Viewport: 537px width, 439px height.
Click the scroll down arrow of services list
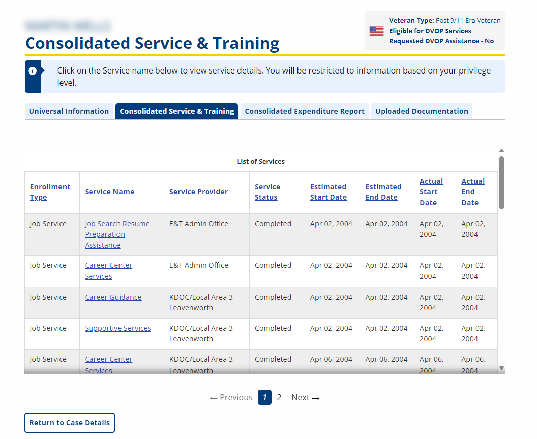tap(501, 368)
